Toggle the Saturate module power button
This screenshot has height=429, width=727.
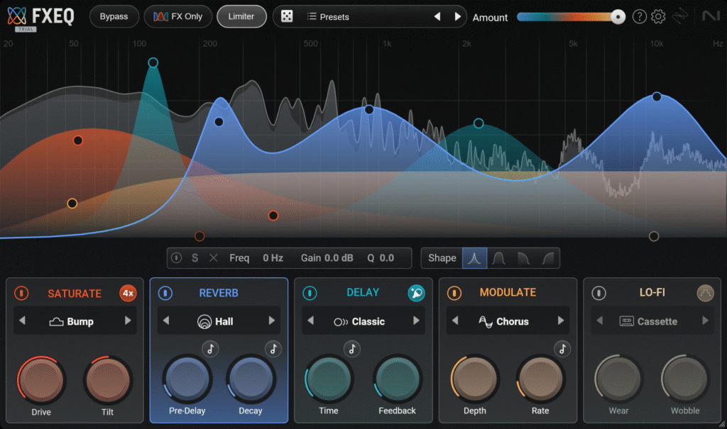(x=22, y=293)
